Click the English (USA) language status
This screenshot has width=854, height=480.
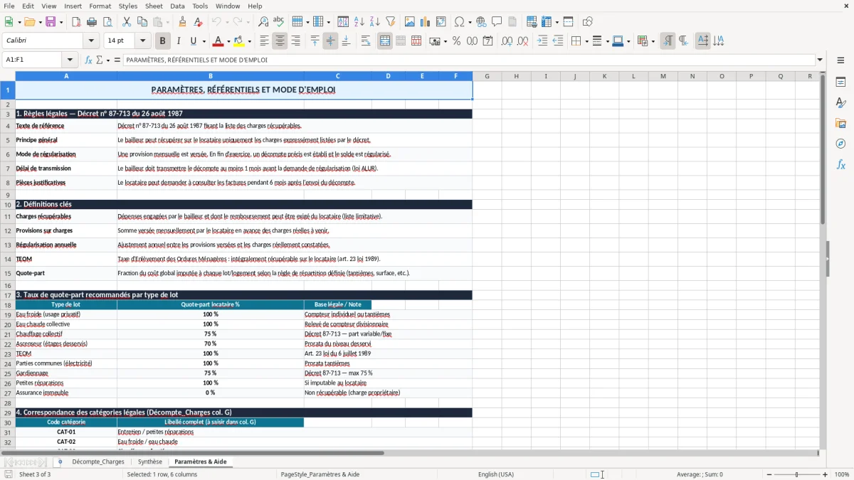coord(496,474)
